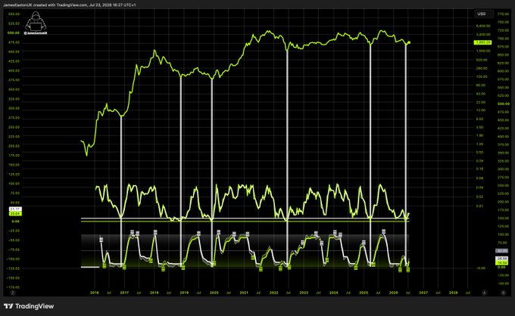This screenshot has height=316, width=515.
Task: Select the 2028 label on time axis
Action: tap(453, 293)
